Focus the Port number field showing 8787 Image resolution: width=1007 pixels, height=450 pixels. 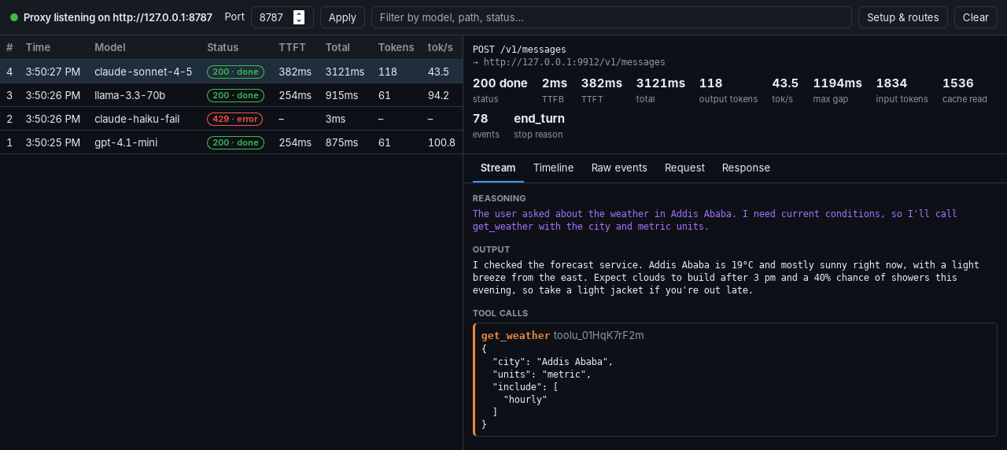282,17
